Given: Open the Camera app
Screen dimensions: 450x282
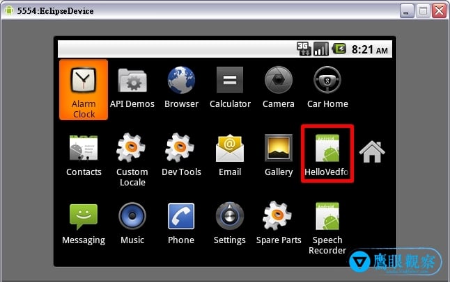Looking at the screenshot, I should 279,88.
